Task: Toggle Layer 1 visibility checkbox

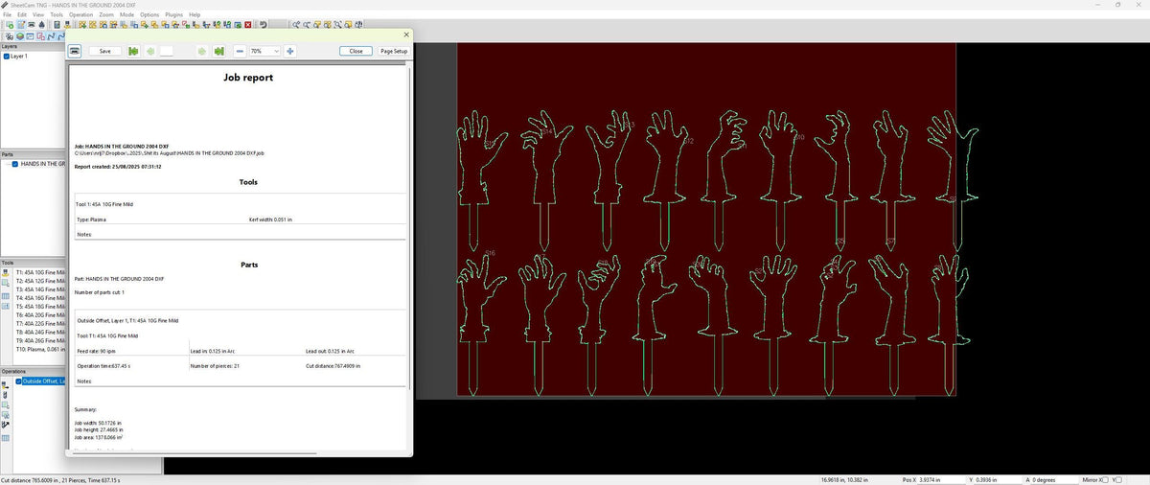Action: point(7,57)
